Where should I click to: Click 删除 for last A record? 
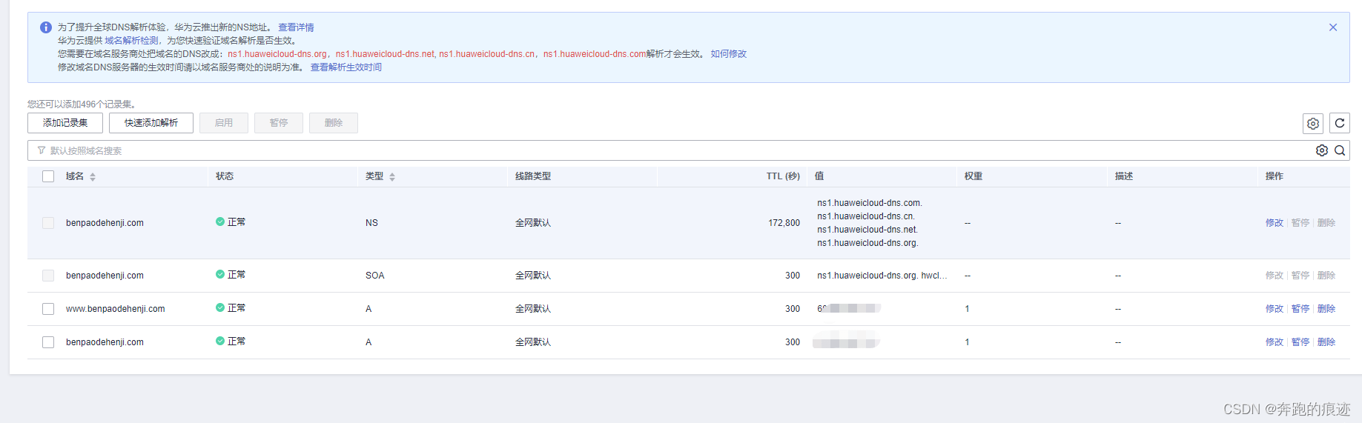tap(1326, 342)
